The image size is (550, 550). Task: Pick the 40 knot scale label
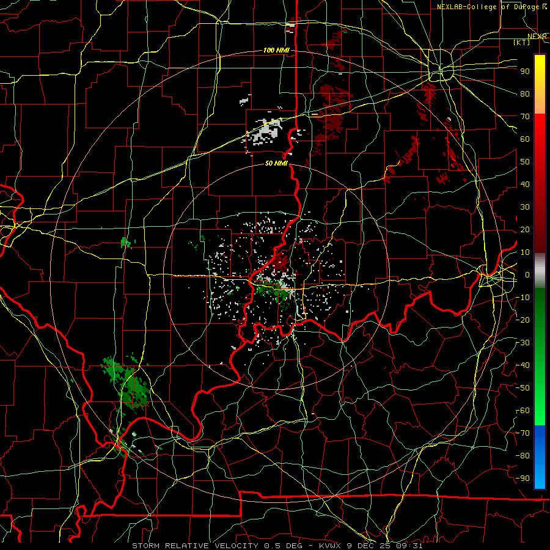click(525, 185)
